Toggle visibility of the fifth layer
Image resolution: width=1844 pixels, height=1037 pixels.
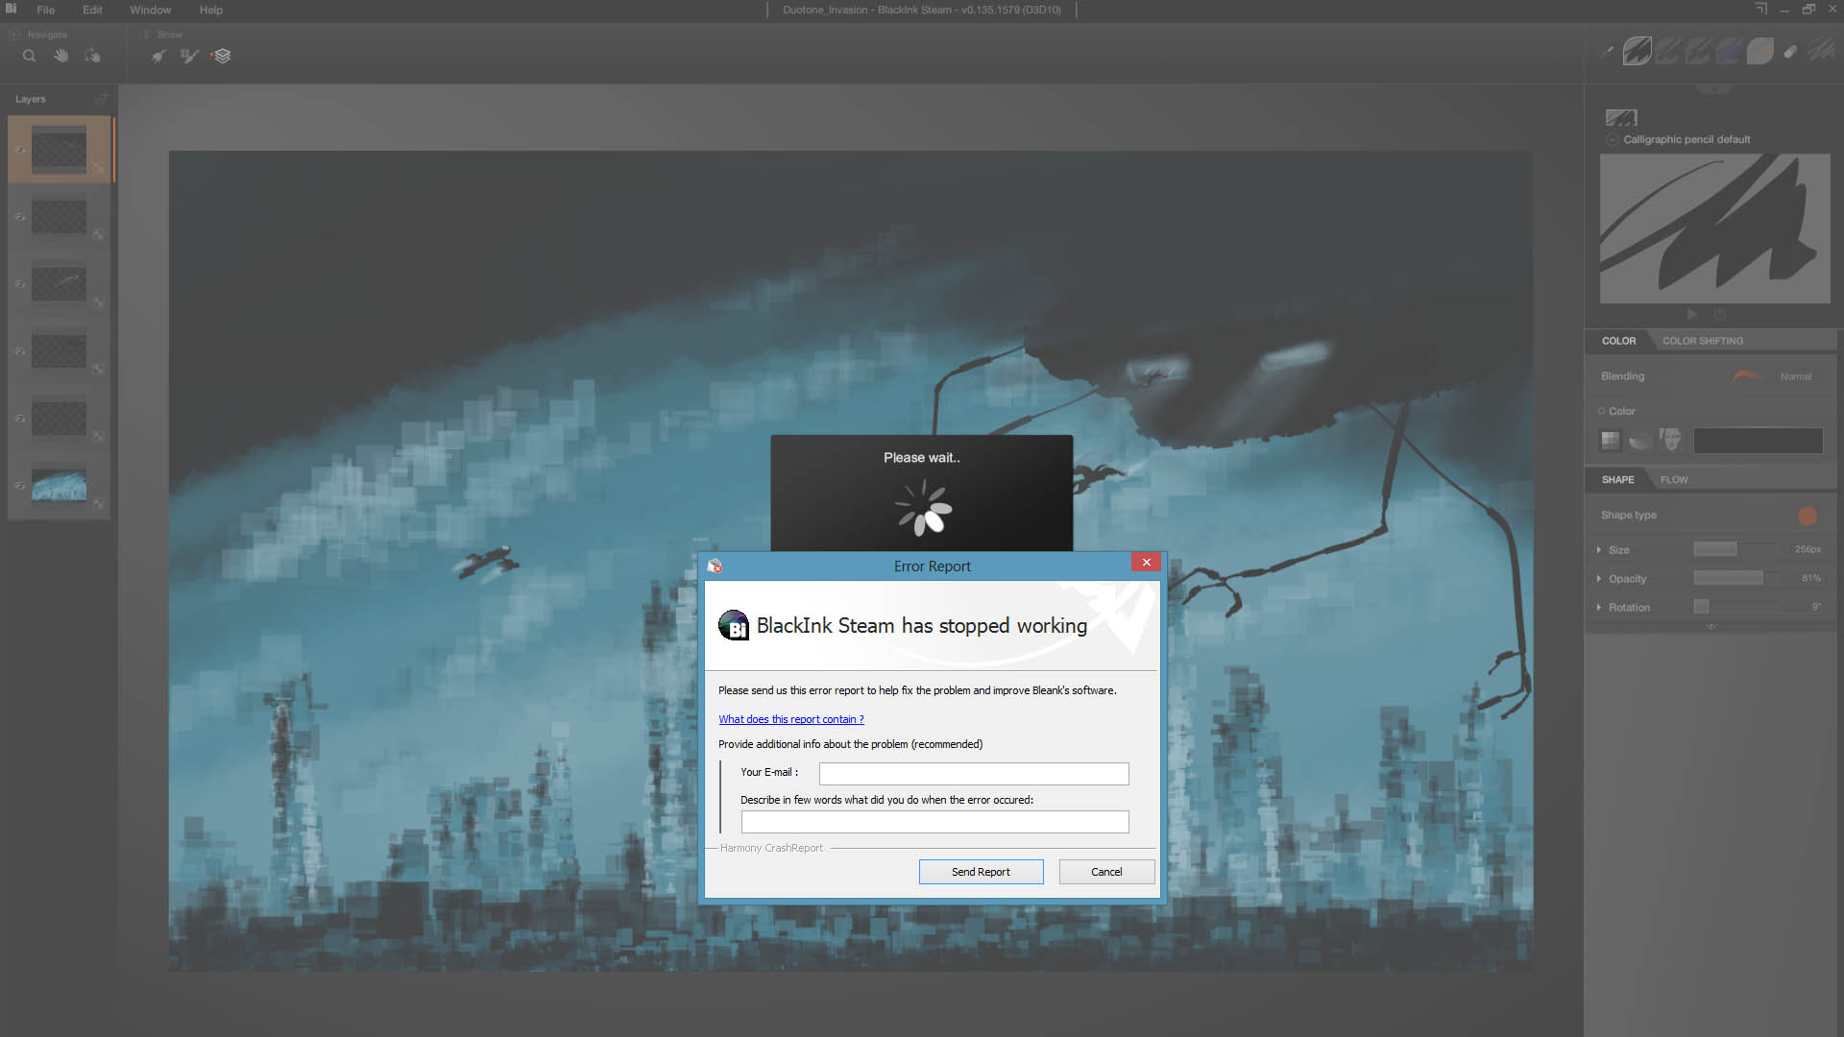click(20, 419)
